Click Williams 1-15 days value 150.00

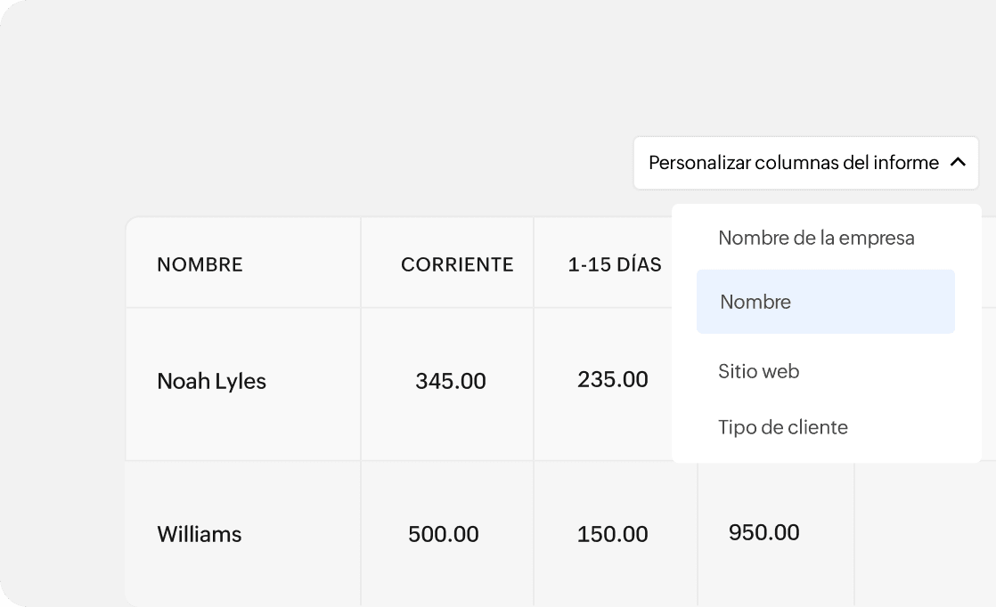coord(612,534)
